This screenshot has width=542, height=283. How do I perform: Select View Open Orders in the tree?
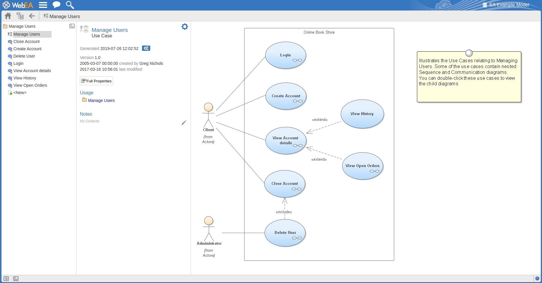point(30,85)
